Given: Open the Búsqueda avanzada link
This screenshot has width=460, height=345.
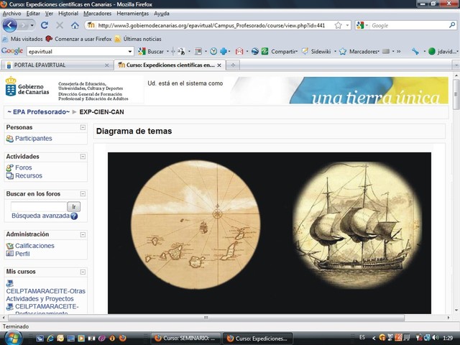Looking at the screenshot, I should tap(40, 216).
